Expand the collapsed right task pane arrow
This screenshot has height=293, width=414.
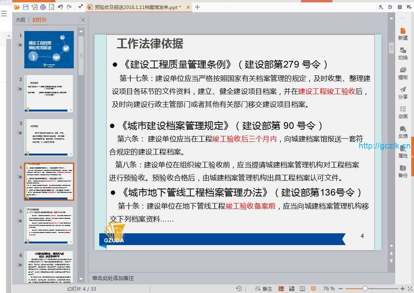[412, 157]
